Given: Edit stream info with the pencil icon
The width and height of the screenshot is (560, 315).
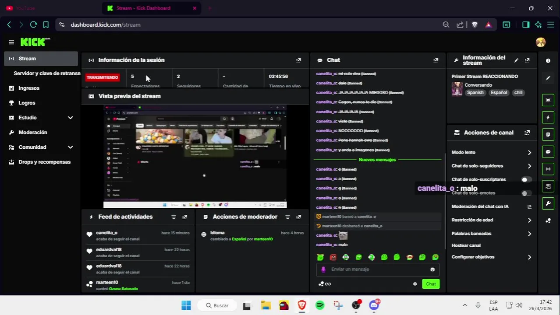Looking at the screenshot, I should [516, 60].
